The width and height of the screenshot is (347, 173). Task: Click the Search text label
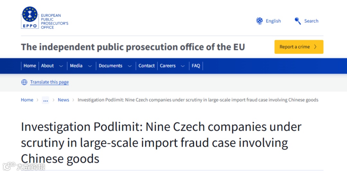pos(311,21)
